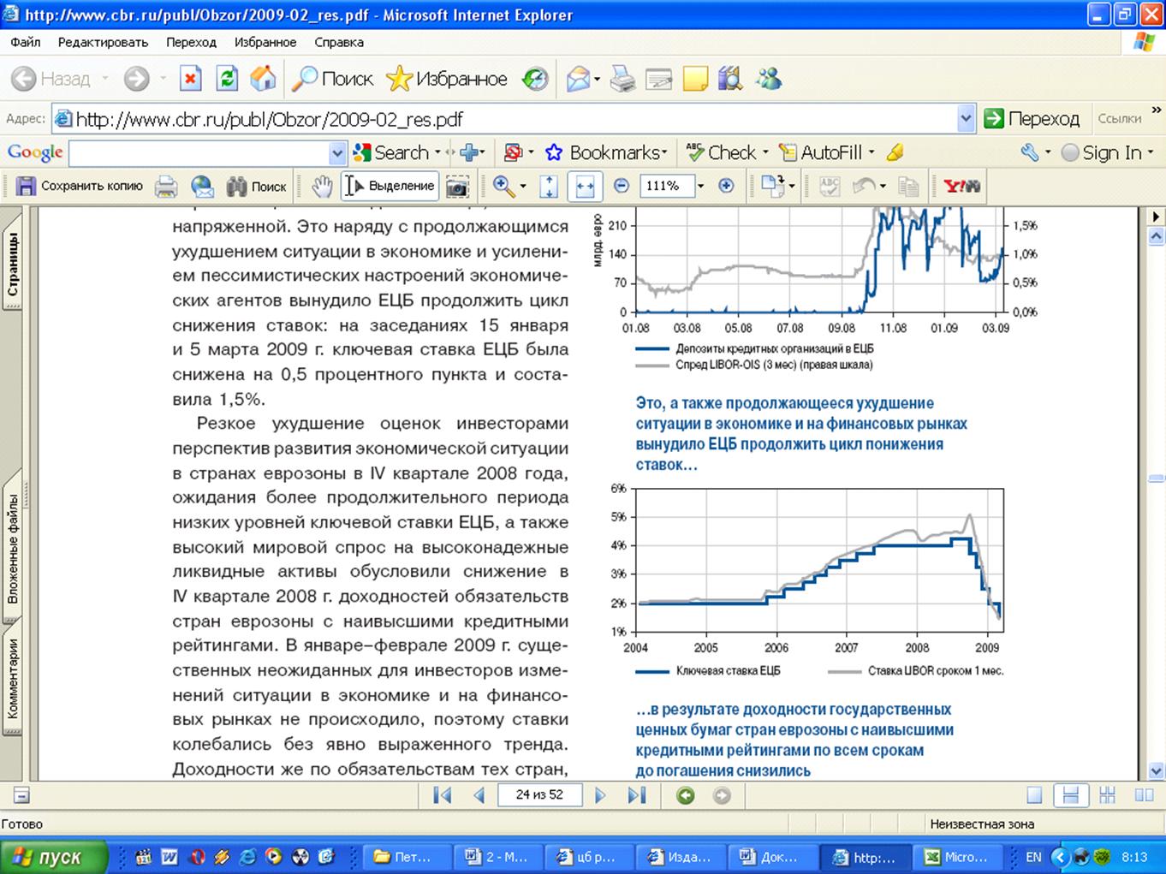This screenshot has width=1166, height=874.
Task: Click the snapshot camera tool
Action: click(458, 186)
